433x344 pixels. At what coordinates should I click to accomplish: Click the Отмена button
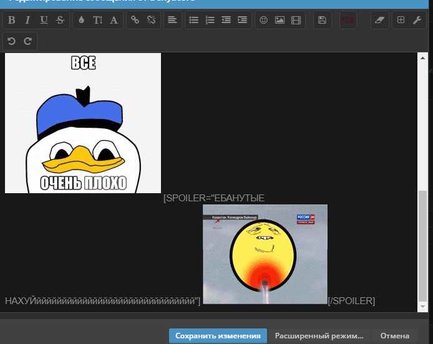[x=394, y=336]
